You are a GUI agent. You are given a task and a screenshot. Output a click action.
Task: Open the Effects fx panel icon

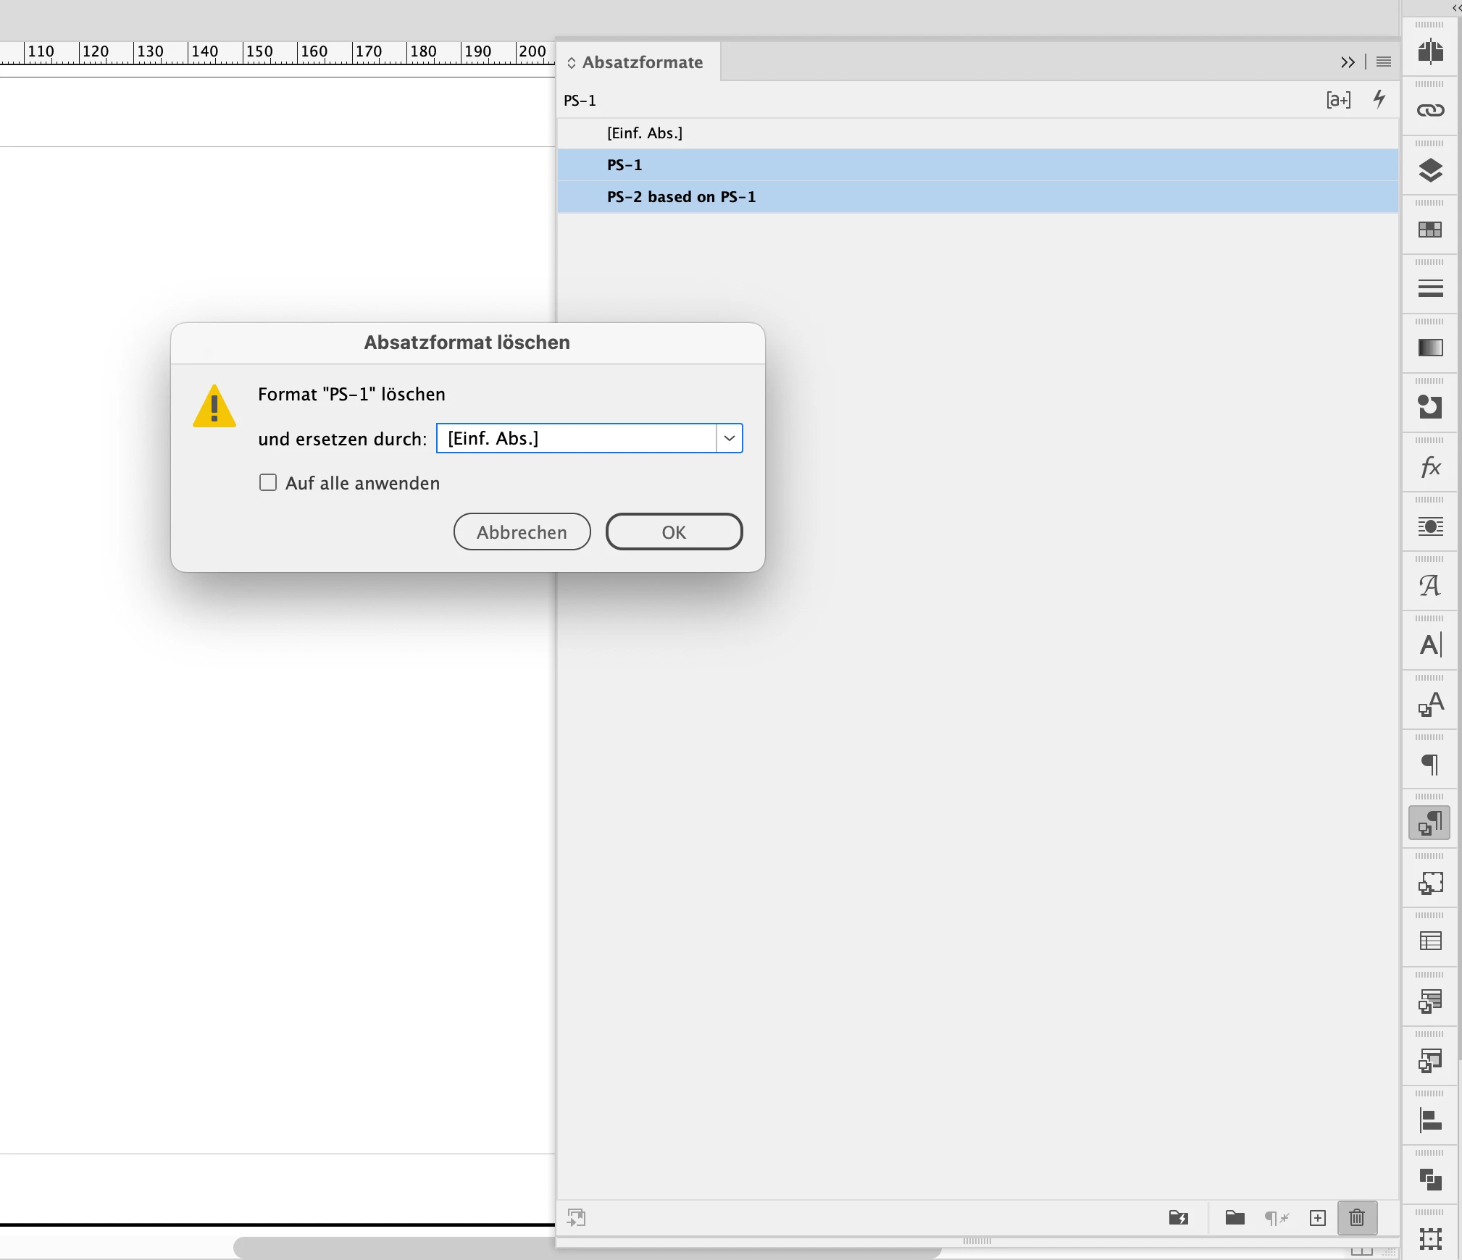pos(1430,467)
